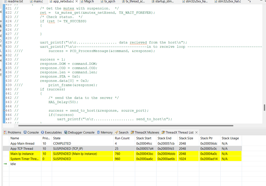This screenshot has width=266, height=186.
Task: Click the readme.txt file icon
Action: (x=5, y=2)
